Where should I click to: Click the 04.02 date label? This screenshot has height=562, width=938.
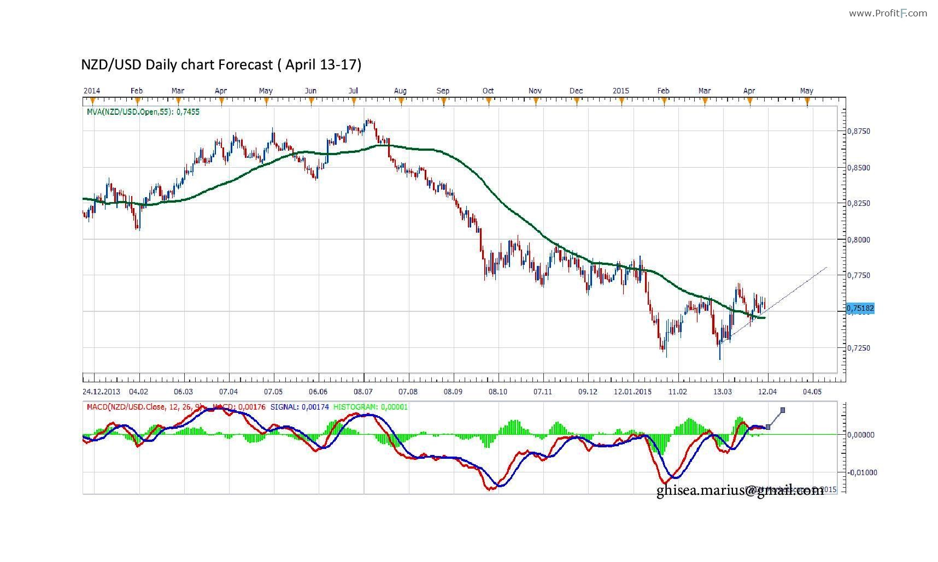point(139,392)
